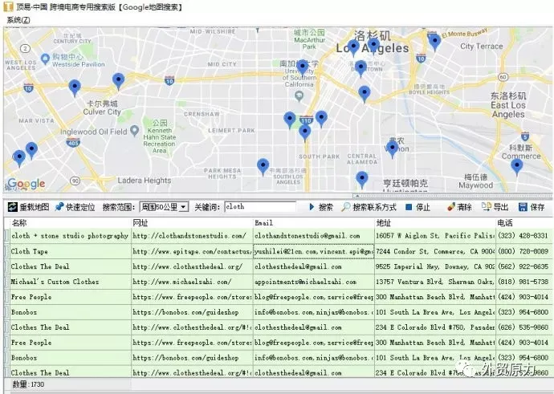Click the map pin above 亨廷顿帕克
Screen dimensions: 554x394
362,180
